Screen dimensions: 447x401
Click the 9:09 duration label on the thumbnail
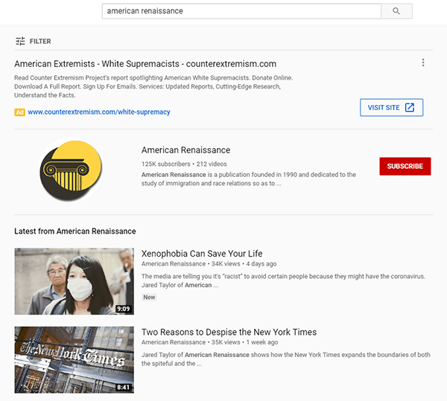point(123,308)
